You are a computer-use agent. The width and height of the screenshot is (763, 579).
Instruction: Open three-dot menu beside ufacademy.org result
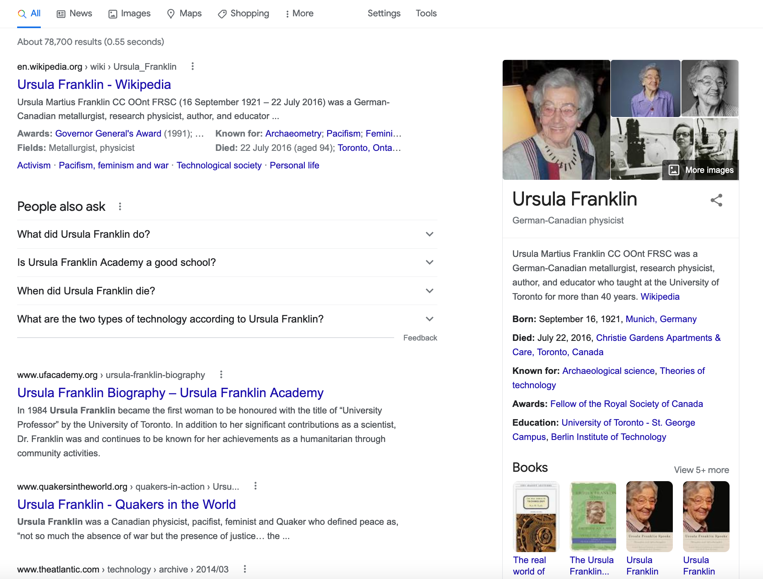tap(221, 374)
